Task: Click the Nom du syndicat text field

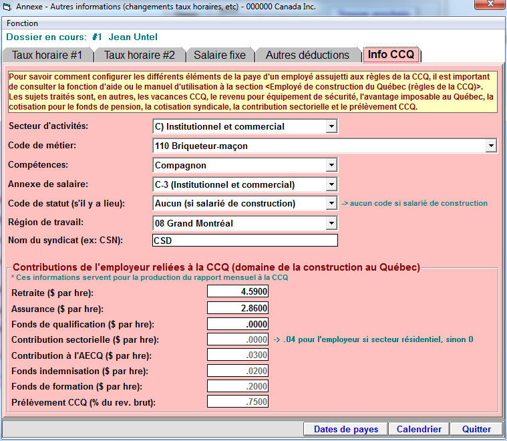Action: coord(245,241)
